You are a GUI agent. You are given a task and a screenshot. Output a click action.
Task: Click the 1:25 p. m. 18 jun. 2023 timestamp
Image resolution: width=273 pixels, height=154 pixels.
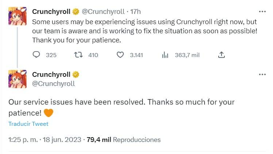[45, 140]
